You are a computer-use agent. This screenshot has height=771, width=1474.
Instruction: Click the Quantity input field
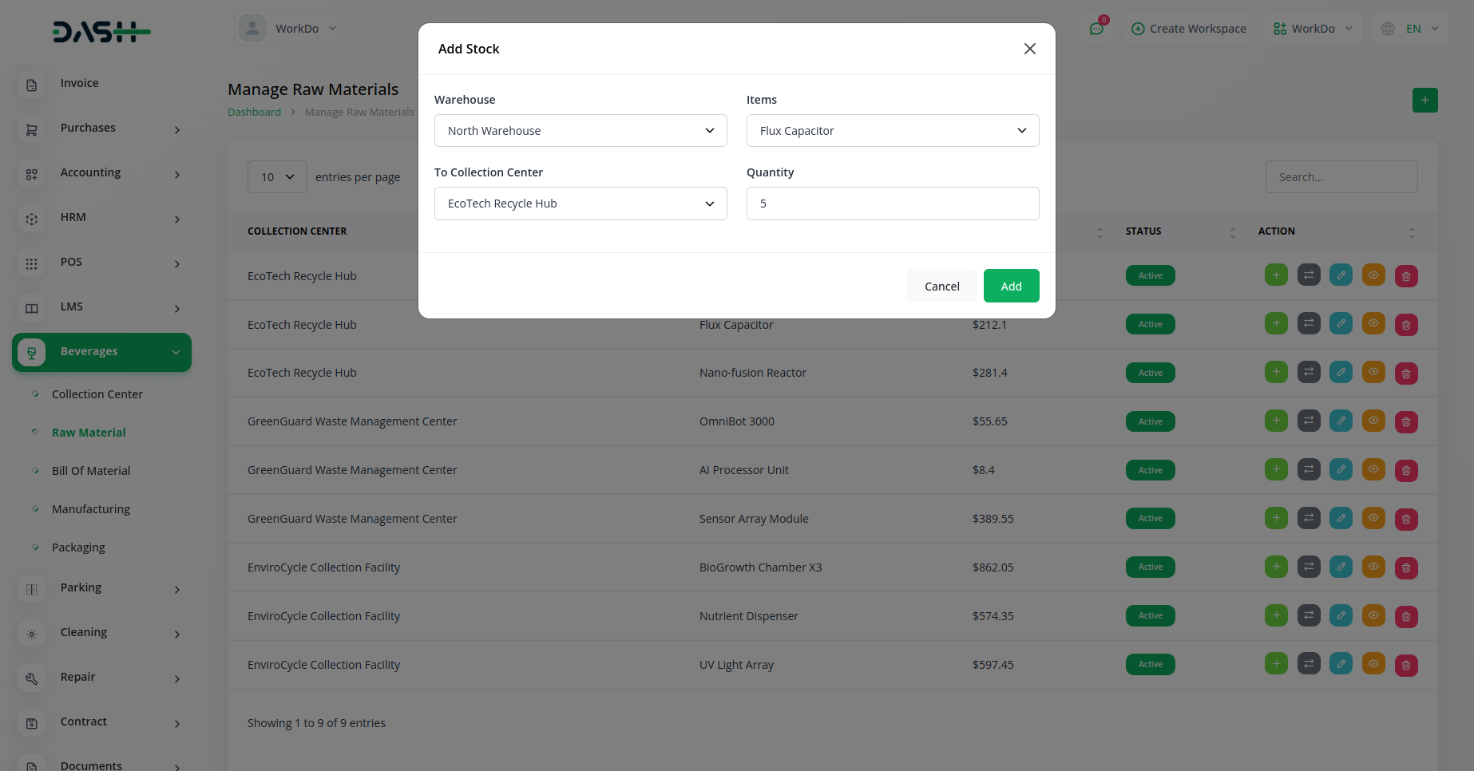(x=892, y=204)
